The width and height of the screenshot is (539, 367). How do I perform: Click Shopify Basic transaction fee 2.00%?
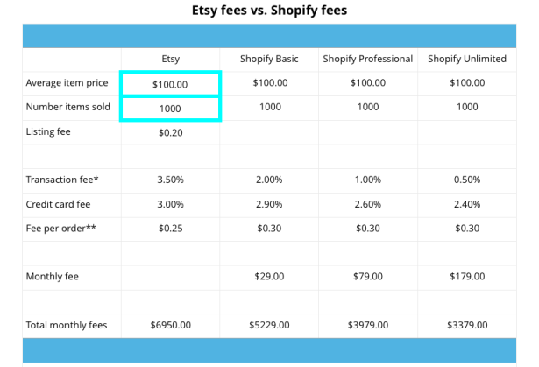[269, 180]
